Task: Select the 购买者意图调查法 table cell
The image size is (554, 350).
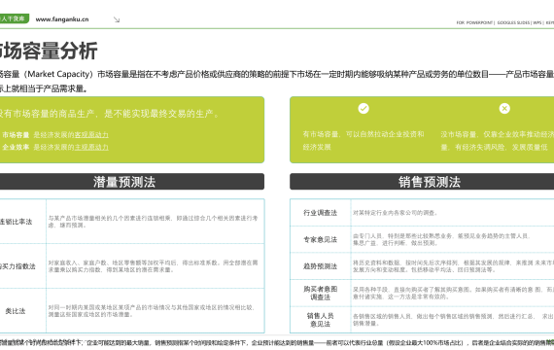Action: [321, 293]
